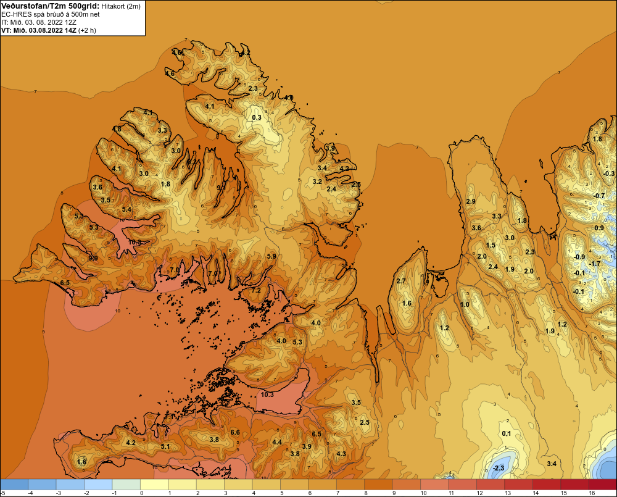Viewport: 617px width, 497px height.
Task: Click the 6.6 temperature value
Action: 235,432
